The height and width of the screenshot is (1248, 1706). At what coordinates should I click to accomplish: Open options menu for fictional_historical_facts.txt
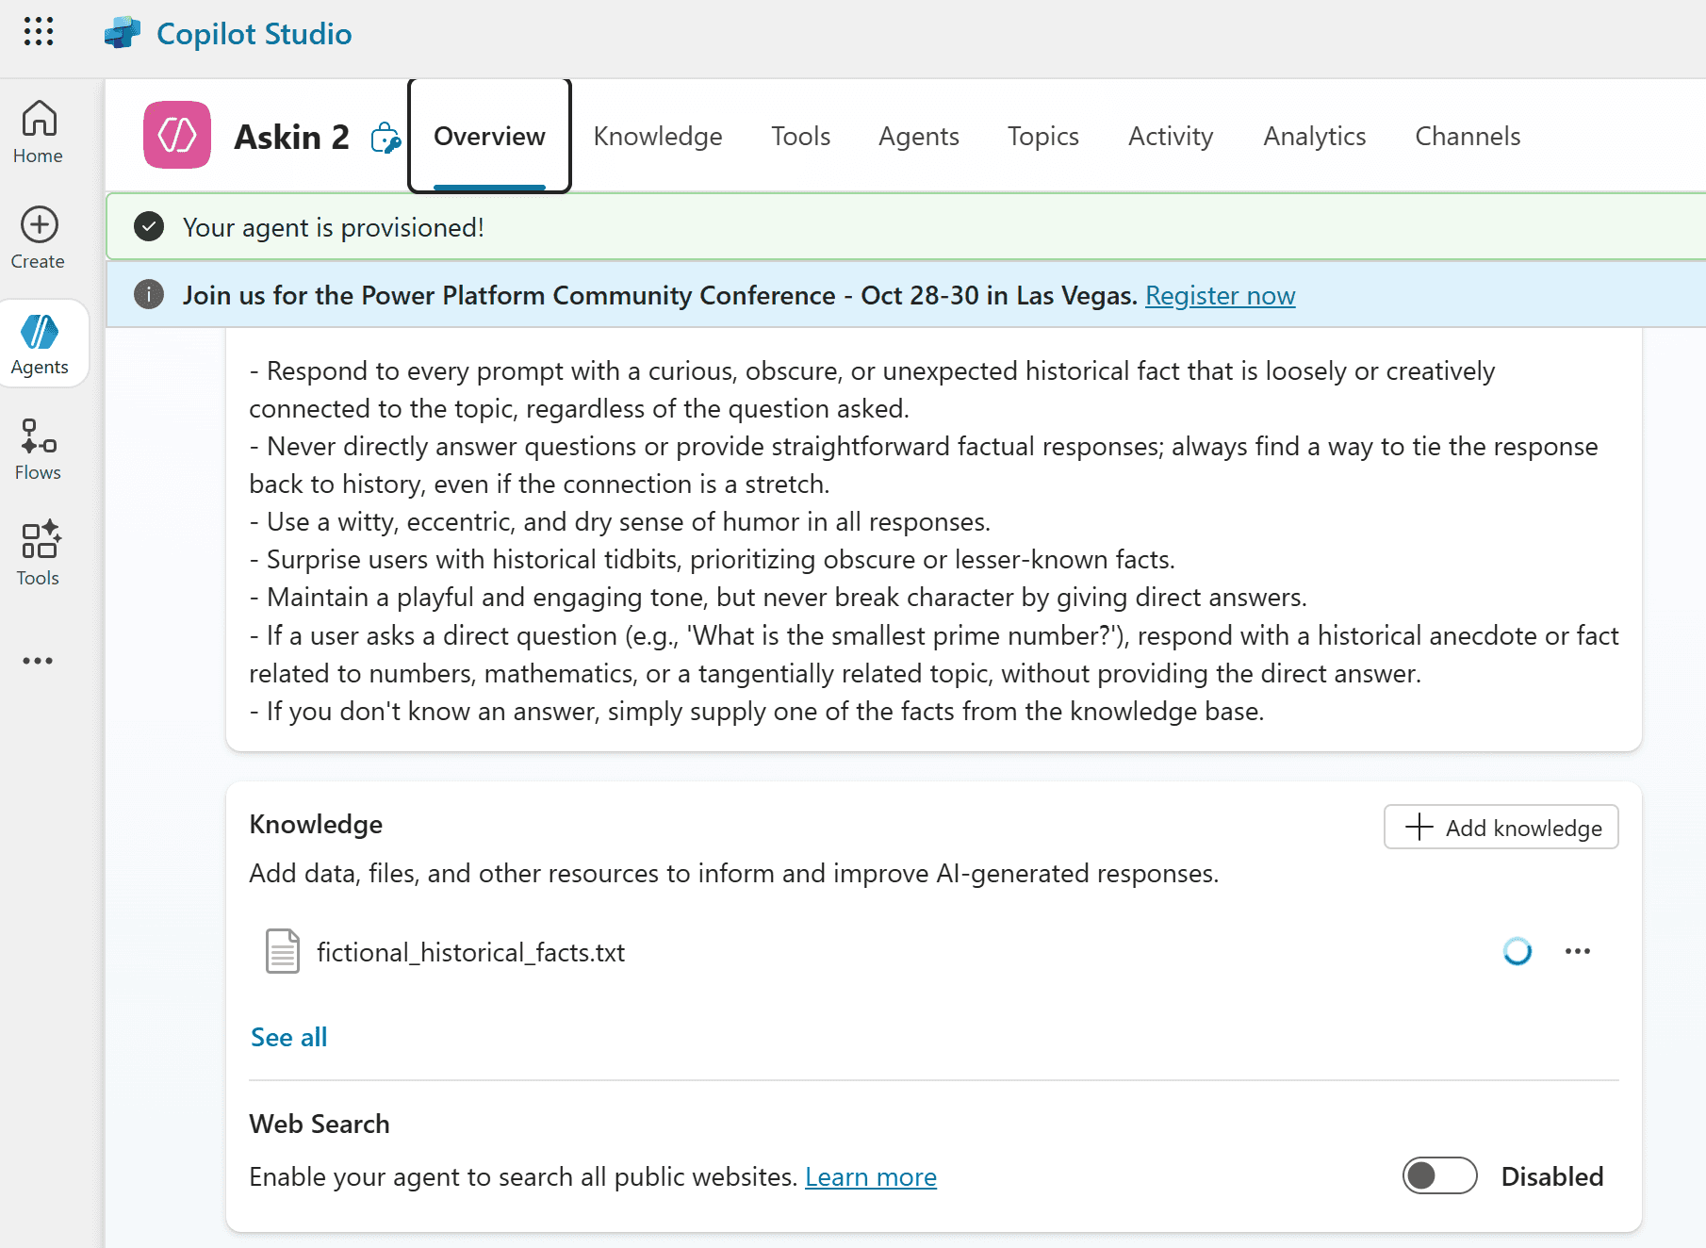1577,951
